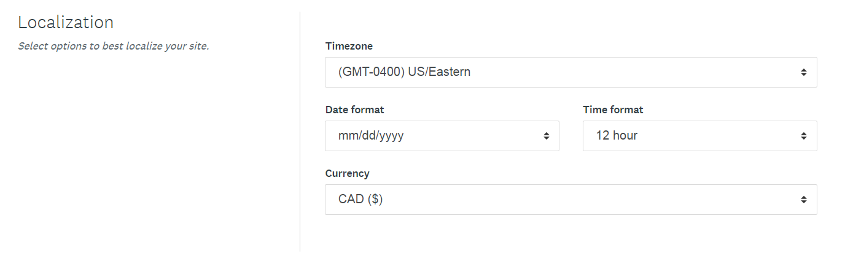
Task: Click the "mm/dd/yyyy" selected value
Action: (x=371, y=136)
